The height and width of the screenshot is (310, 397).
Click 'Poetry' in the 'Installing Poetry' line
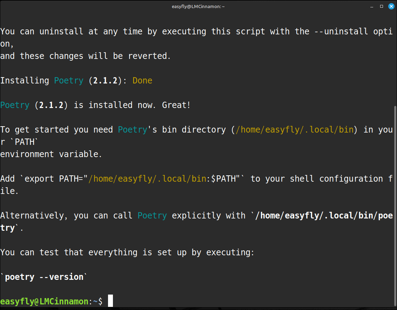click(x=69, y=81)
